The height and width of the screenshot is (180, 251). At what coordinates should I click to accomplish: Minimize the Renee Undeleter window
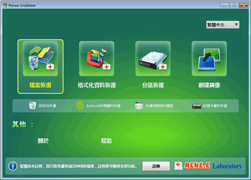[225, 5]
